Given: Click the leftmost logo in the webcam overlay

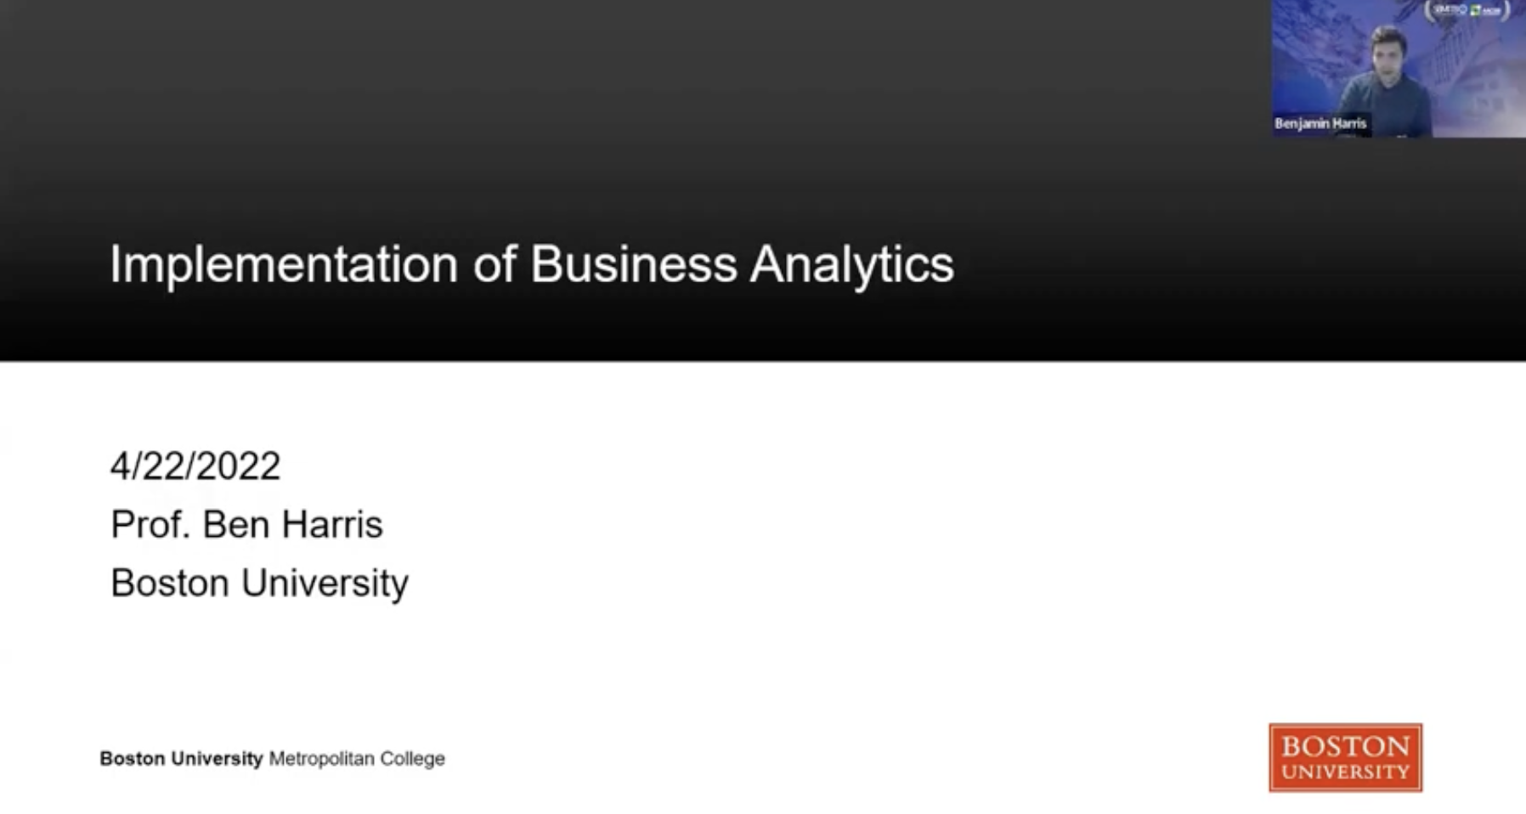Looking at the screenshot, I should click(1450, 9).
